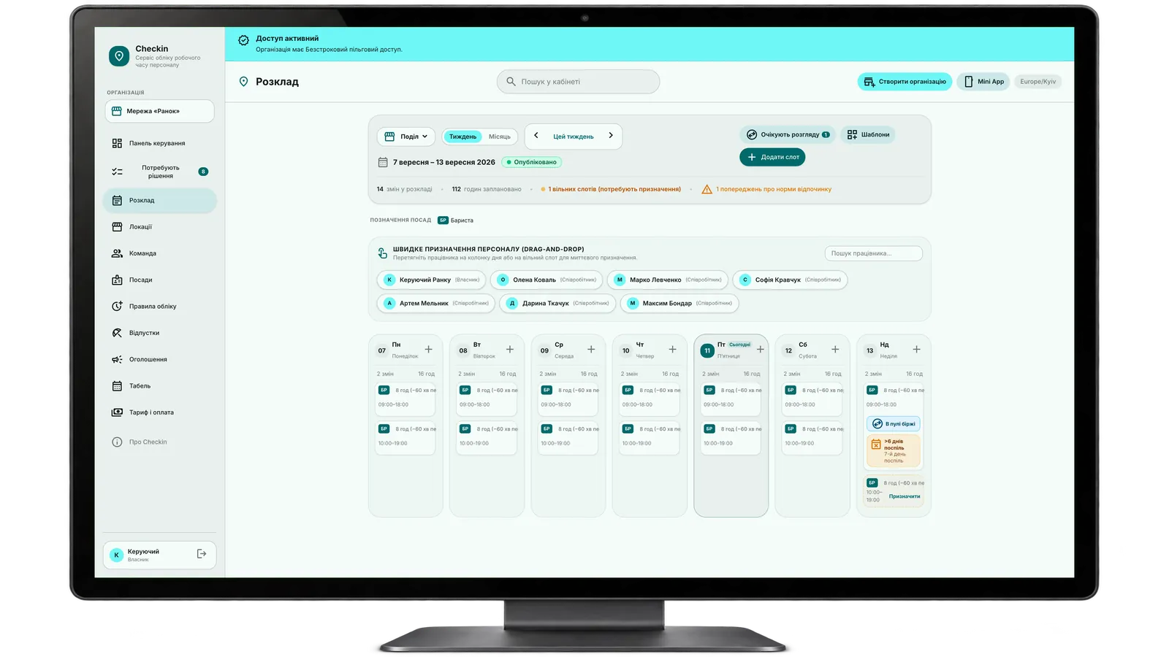
Task: Open the Europe/Kyiv timezone selector
Action: pos(1037,82)
